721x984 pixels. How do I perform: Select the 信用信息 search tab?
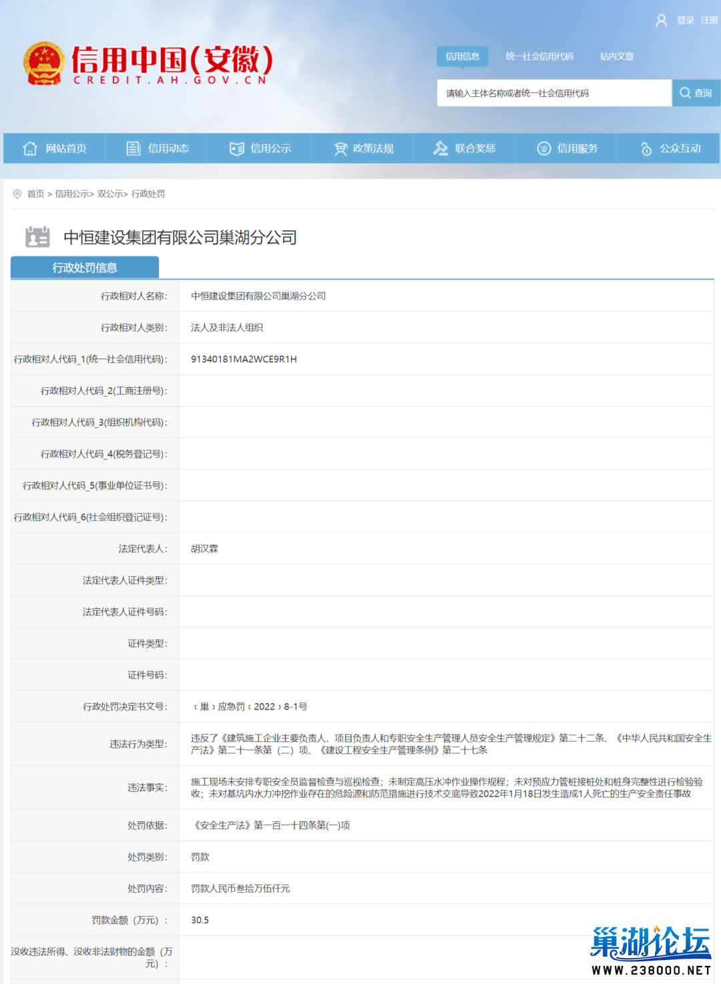[463, 56]
